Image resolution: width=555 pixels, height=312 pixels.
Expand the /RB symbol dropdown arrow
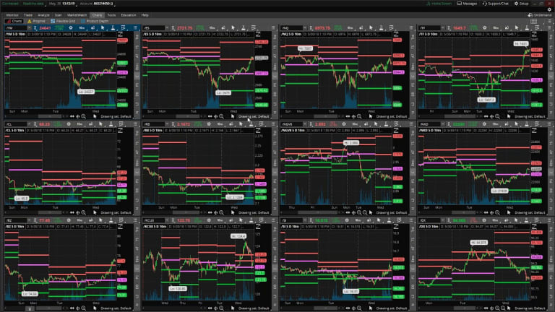[x=167, y=124]
